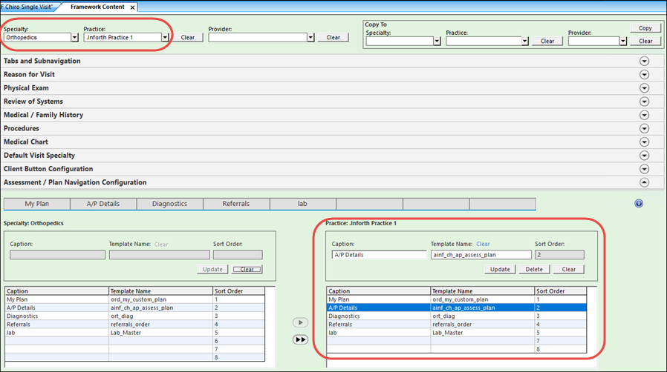The image size is (667, 372).
Task: Clear the top-left Provider selection
Action: point(333,37)
